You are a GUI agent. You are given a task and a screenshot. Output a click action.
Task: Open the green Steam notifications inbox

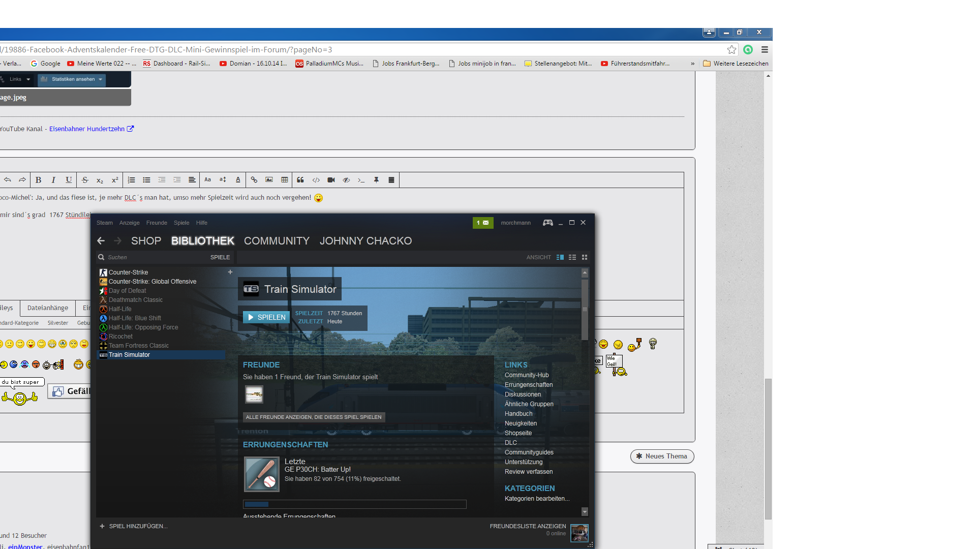(482, 223)
